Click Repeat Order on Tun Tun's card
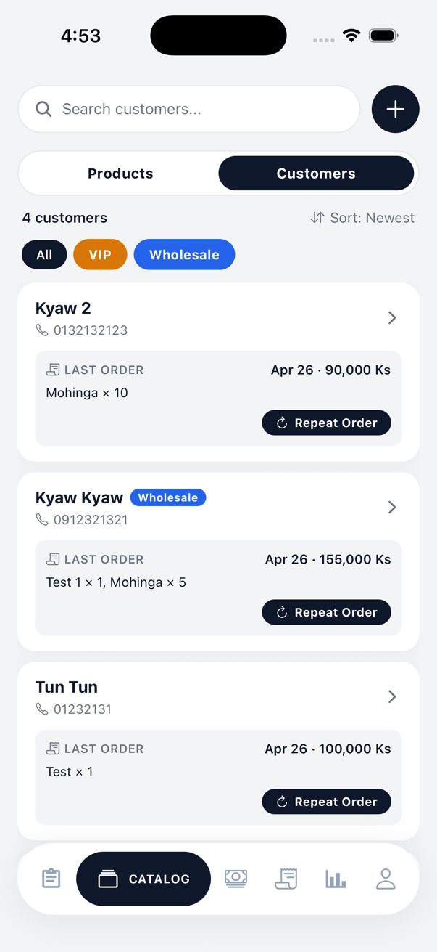 326,802
